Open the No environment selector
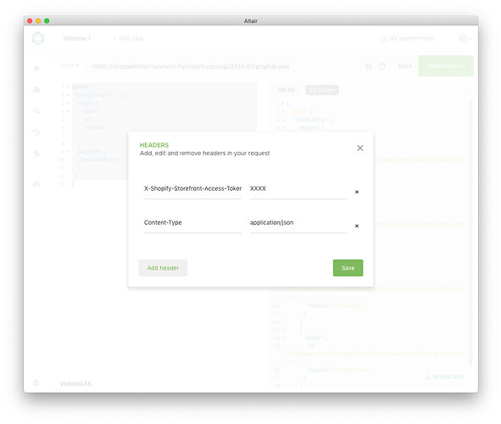Screen dimensions: 501x424 [408, 38]
